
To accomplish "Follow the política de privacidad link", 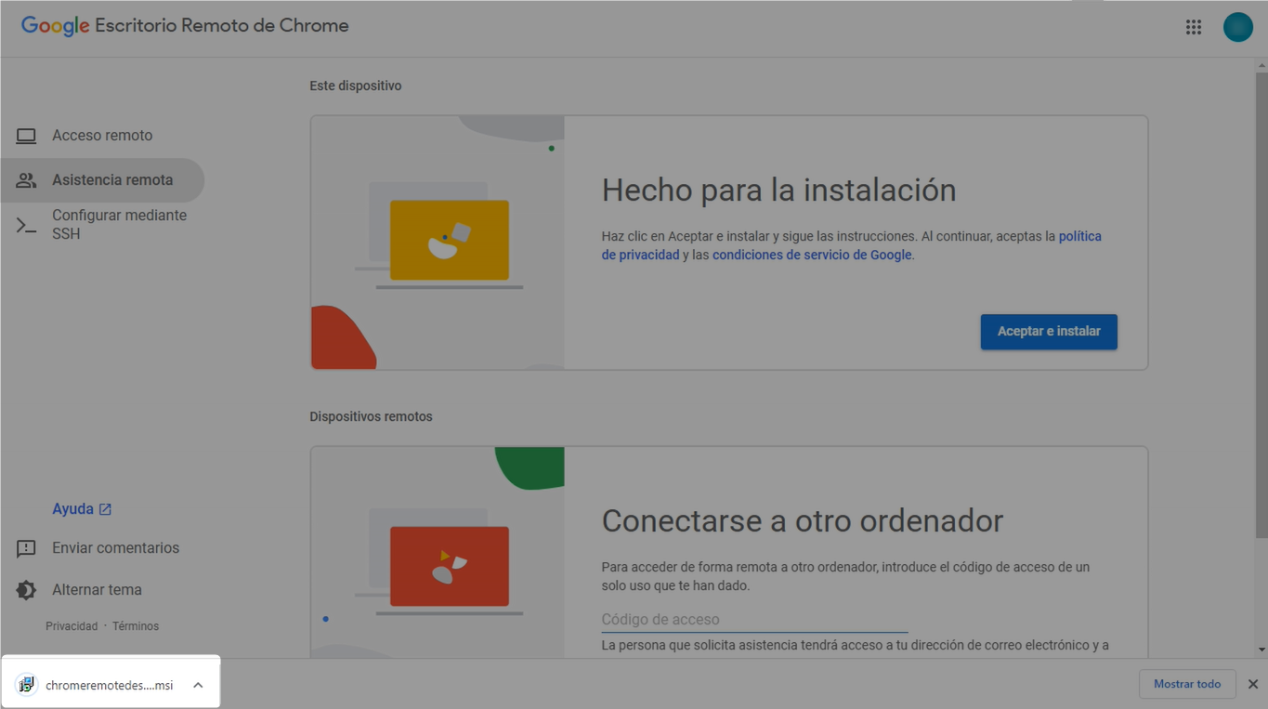I will point(1079,237).
